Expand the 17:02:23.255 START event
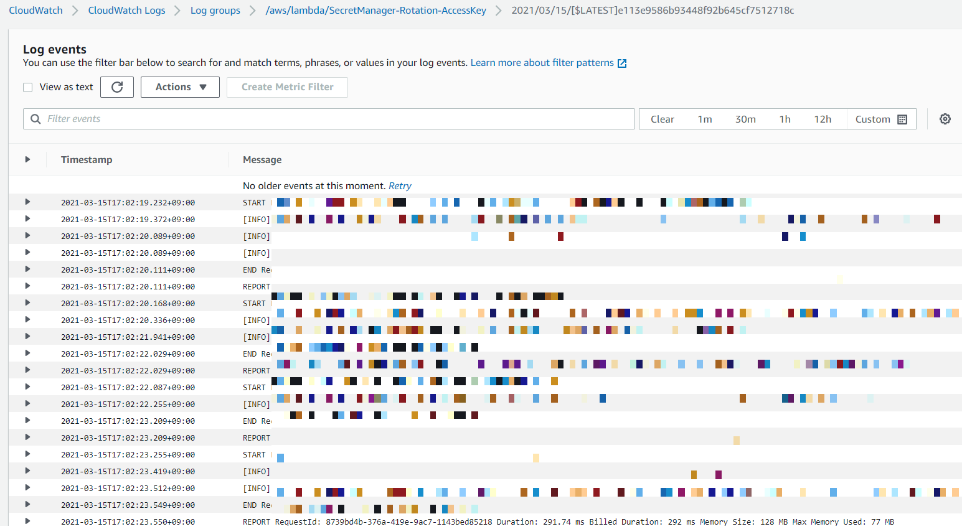The image size is (962, 529). (27, 454)
